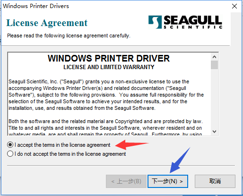The width and height of the screenshot is (243, 196).
Task: Go back with the 上一步(B) button
Action: (x=126, y=181)
